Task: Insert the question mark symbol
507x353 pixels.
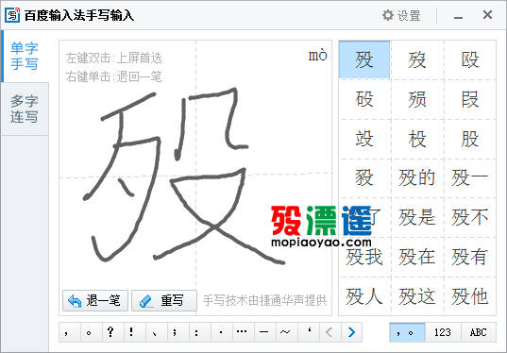Action: 113,332
